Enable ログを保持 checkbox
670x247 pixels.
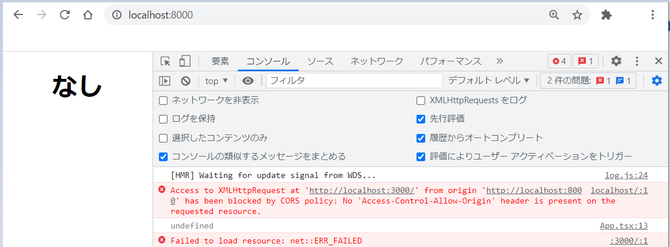[163, 119]
